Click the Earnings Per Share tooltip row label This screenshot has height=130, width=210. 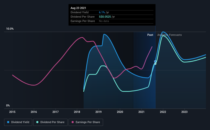click(x=83, y=21)
